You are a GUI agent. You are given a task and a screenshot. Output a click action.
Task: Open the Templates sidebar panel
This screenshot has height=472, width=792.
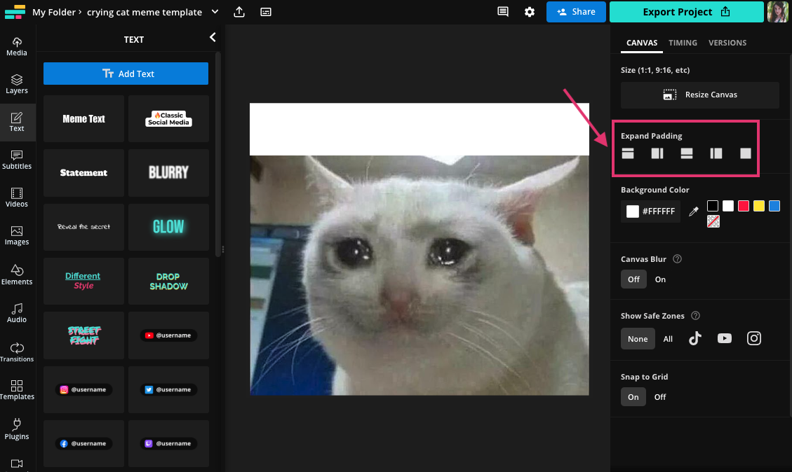coord(17,390)
